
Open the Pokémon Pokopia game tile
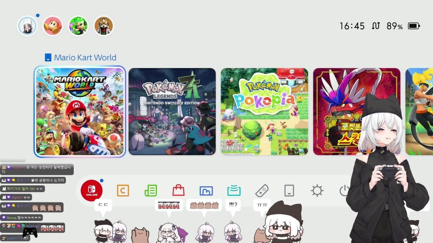[265, 111]
